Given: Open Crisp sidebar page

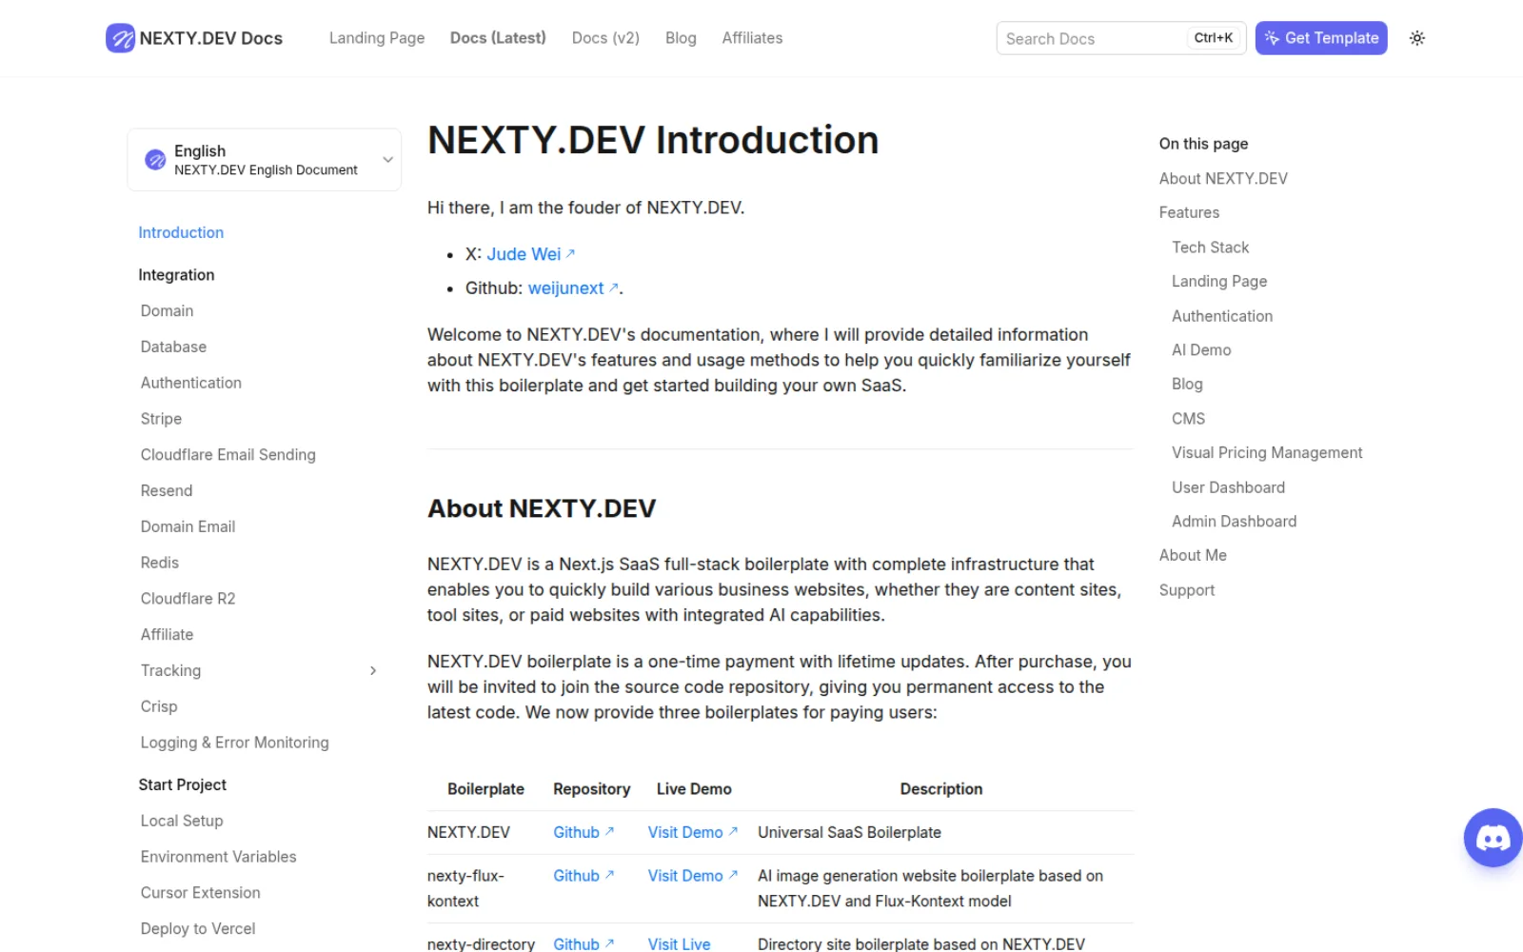Looking at the screenshot, I should (159, 706).
